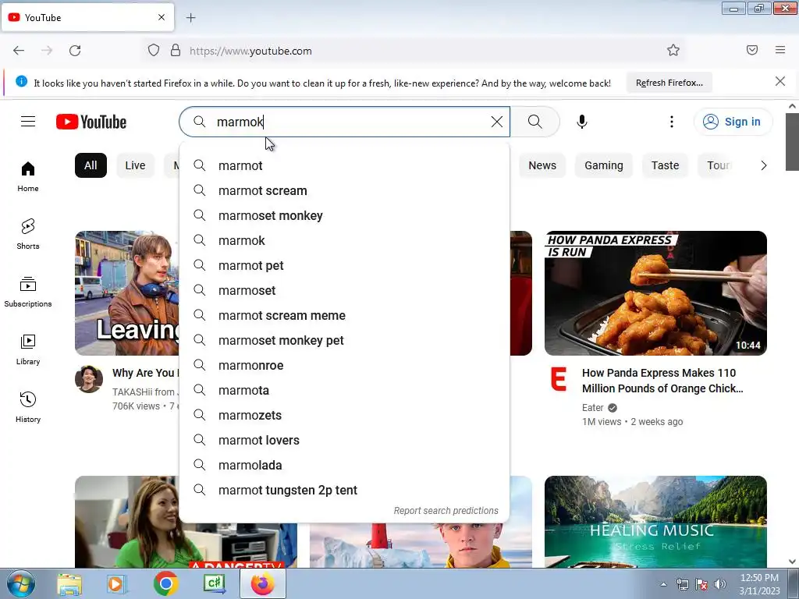Viewport: 799px width, 599px height.
Task: Choose the 'marmozets' suggestion
Action: 344,415
